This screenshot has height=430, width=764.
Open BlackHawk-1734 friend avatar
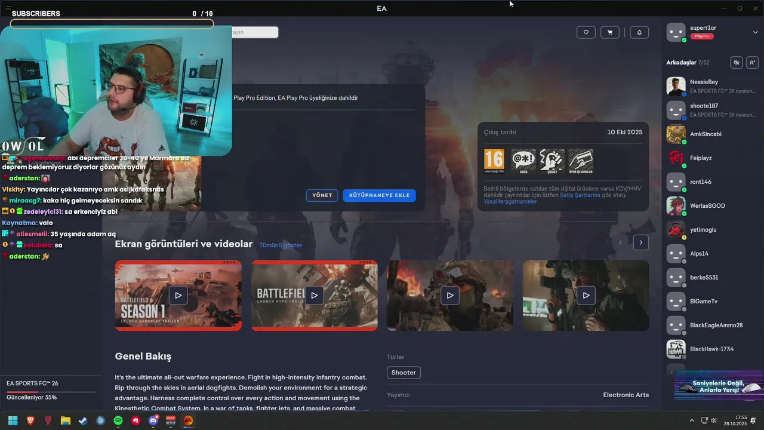click(676, 349)
